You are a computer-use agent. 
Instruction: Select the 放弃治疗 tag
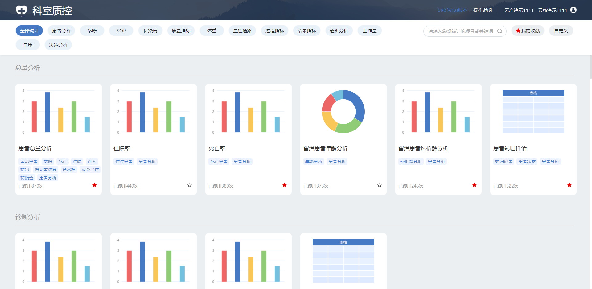(90, 170)
